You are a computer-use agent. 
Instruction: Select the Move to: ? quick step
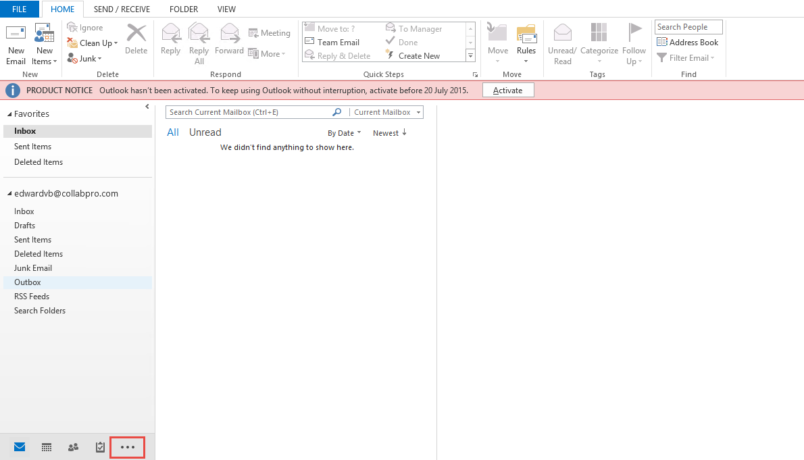click(x=330, y=29)
